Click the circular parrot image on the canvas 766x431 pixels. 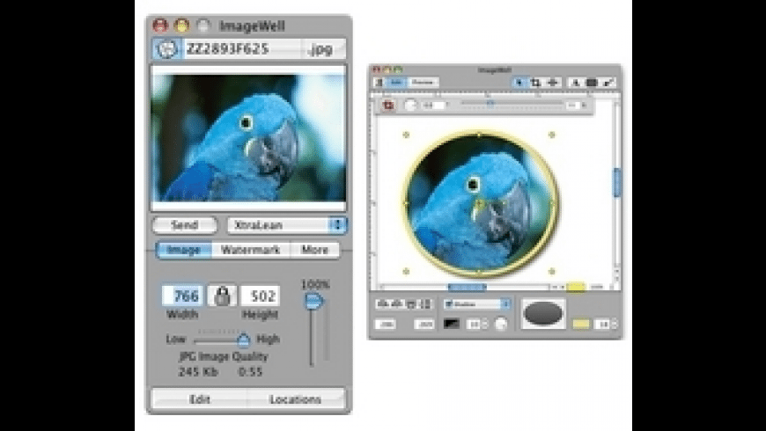coord(480,203)
